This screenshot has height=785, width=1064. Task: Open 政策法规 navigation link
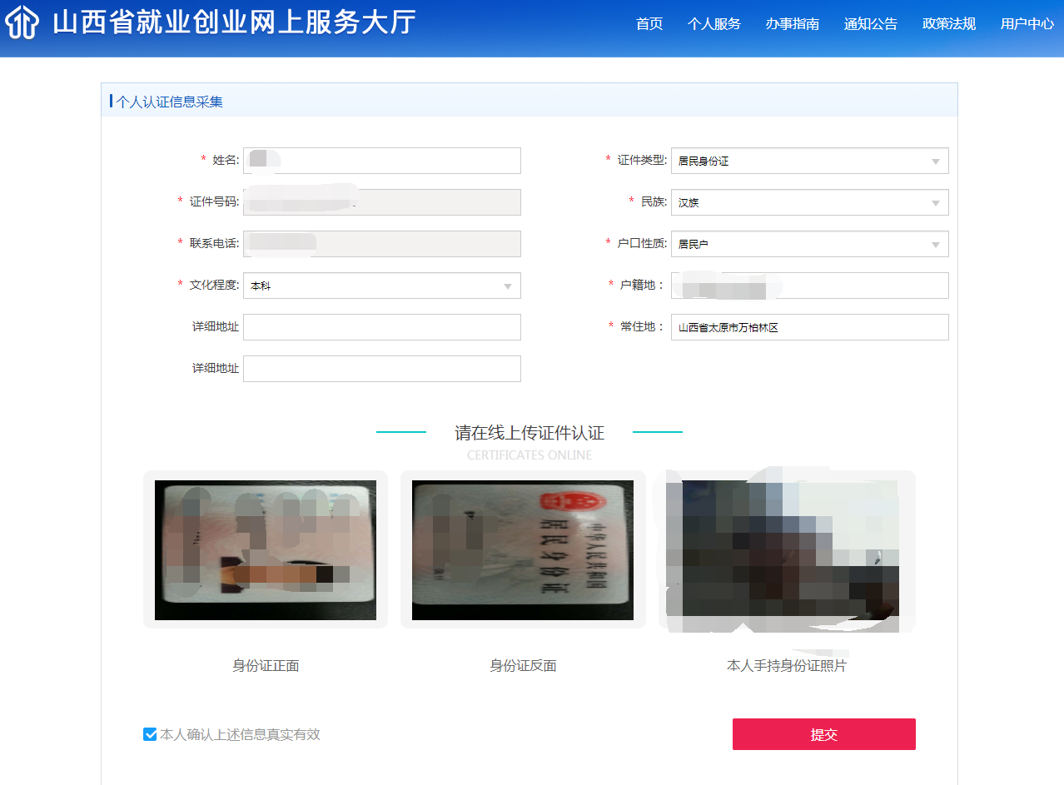pos(949,24)
